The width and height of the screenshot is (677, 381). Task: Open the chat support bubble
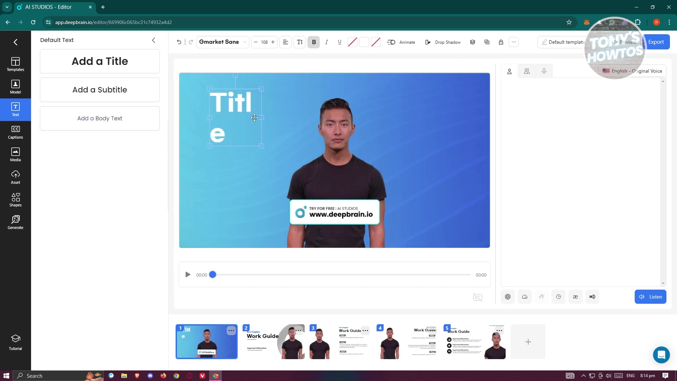(661, 355)
